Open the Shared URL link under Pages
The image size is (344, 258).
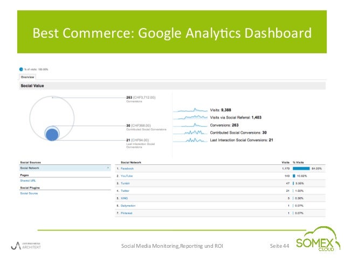click(x=28, y=180)
